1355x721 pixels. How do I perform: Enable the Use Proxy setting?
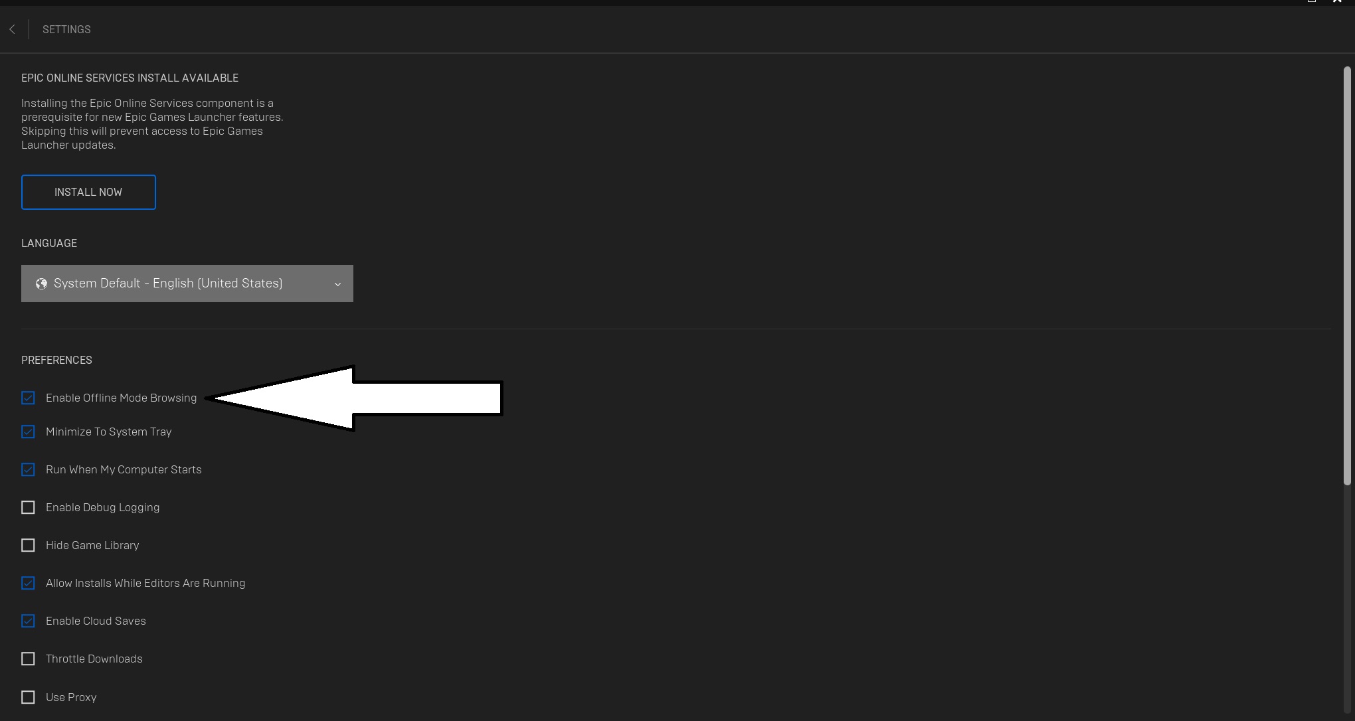coord(28,697)
